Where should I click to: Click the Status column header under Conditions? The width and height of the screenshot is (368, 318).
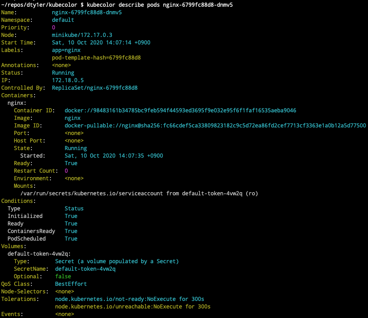[74, 208]
